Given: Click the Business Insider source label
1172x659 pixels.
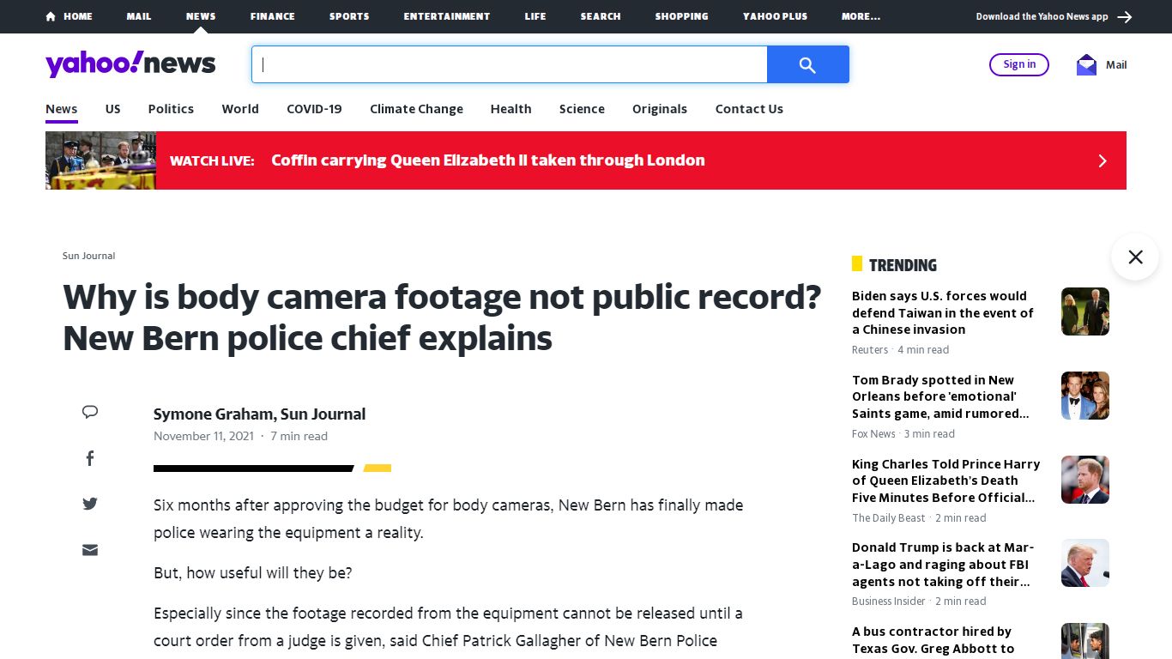Looking at the screenshot, I should (x=888, y=602).
